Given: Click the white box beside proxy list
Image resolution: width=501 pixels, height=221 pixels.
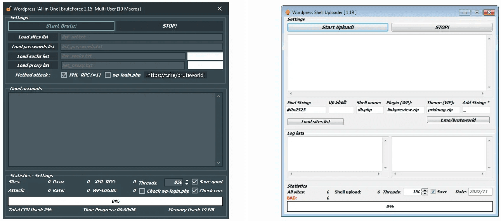Looking at the screenshot, I should click(x=205, y=65).
